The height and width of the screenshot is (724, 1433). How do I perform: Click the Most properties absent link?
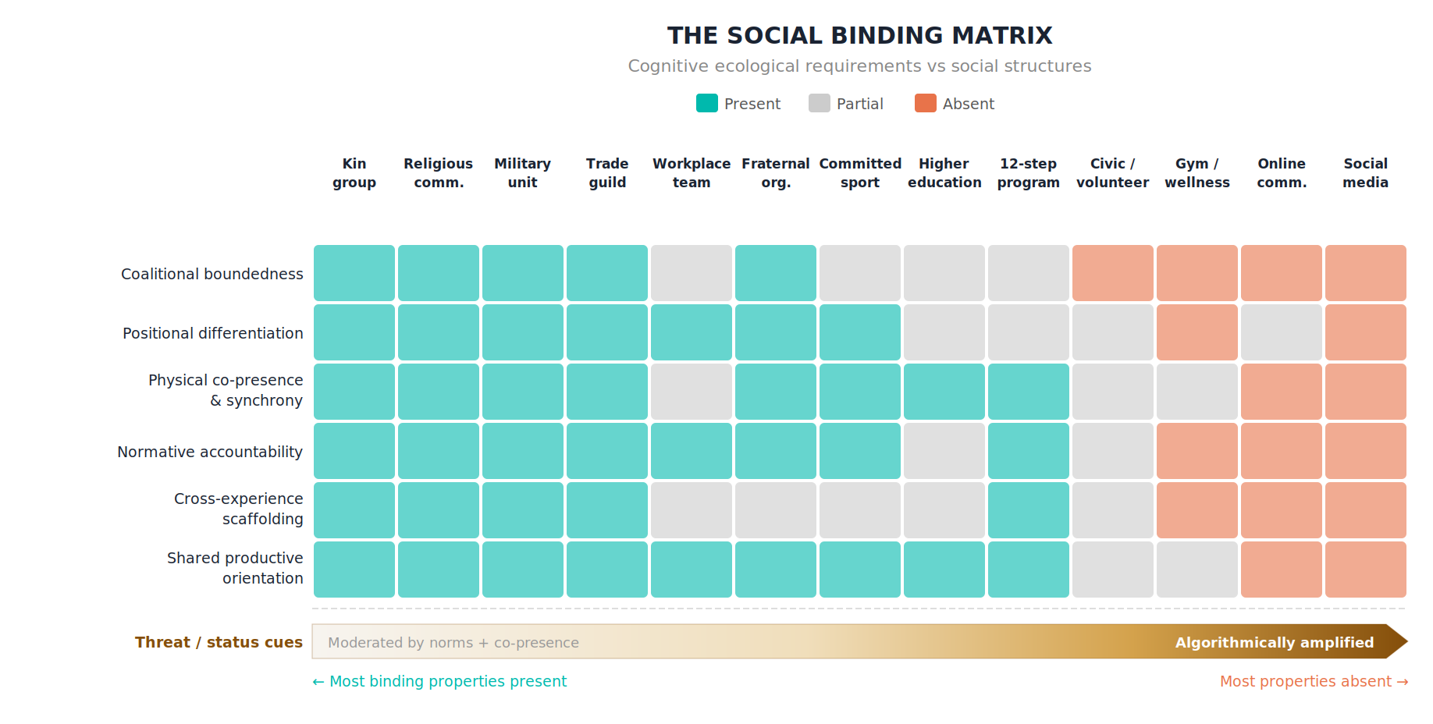1314,681
